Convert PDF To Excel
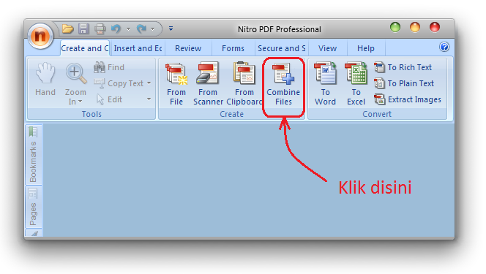 tap(356, 84)
